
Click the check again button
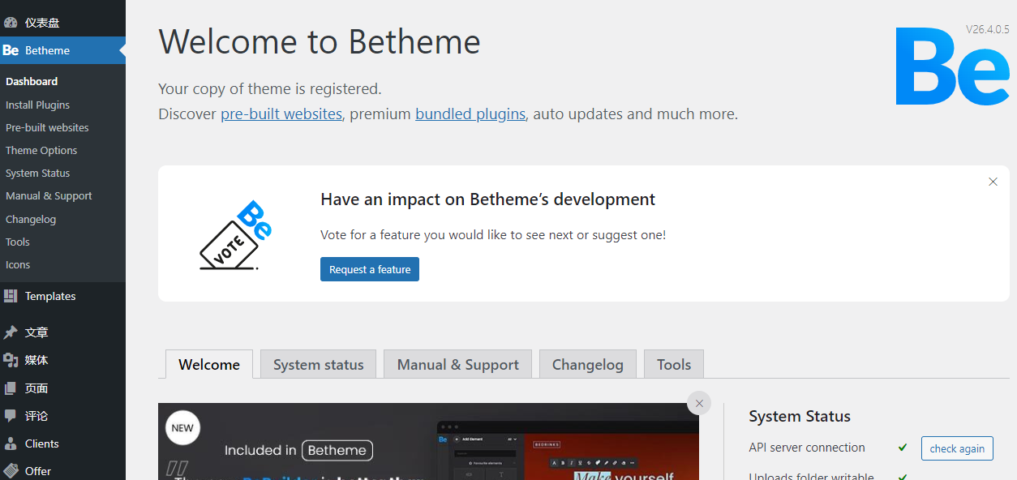(x=957, y=448)
